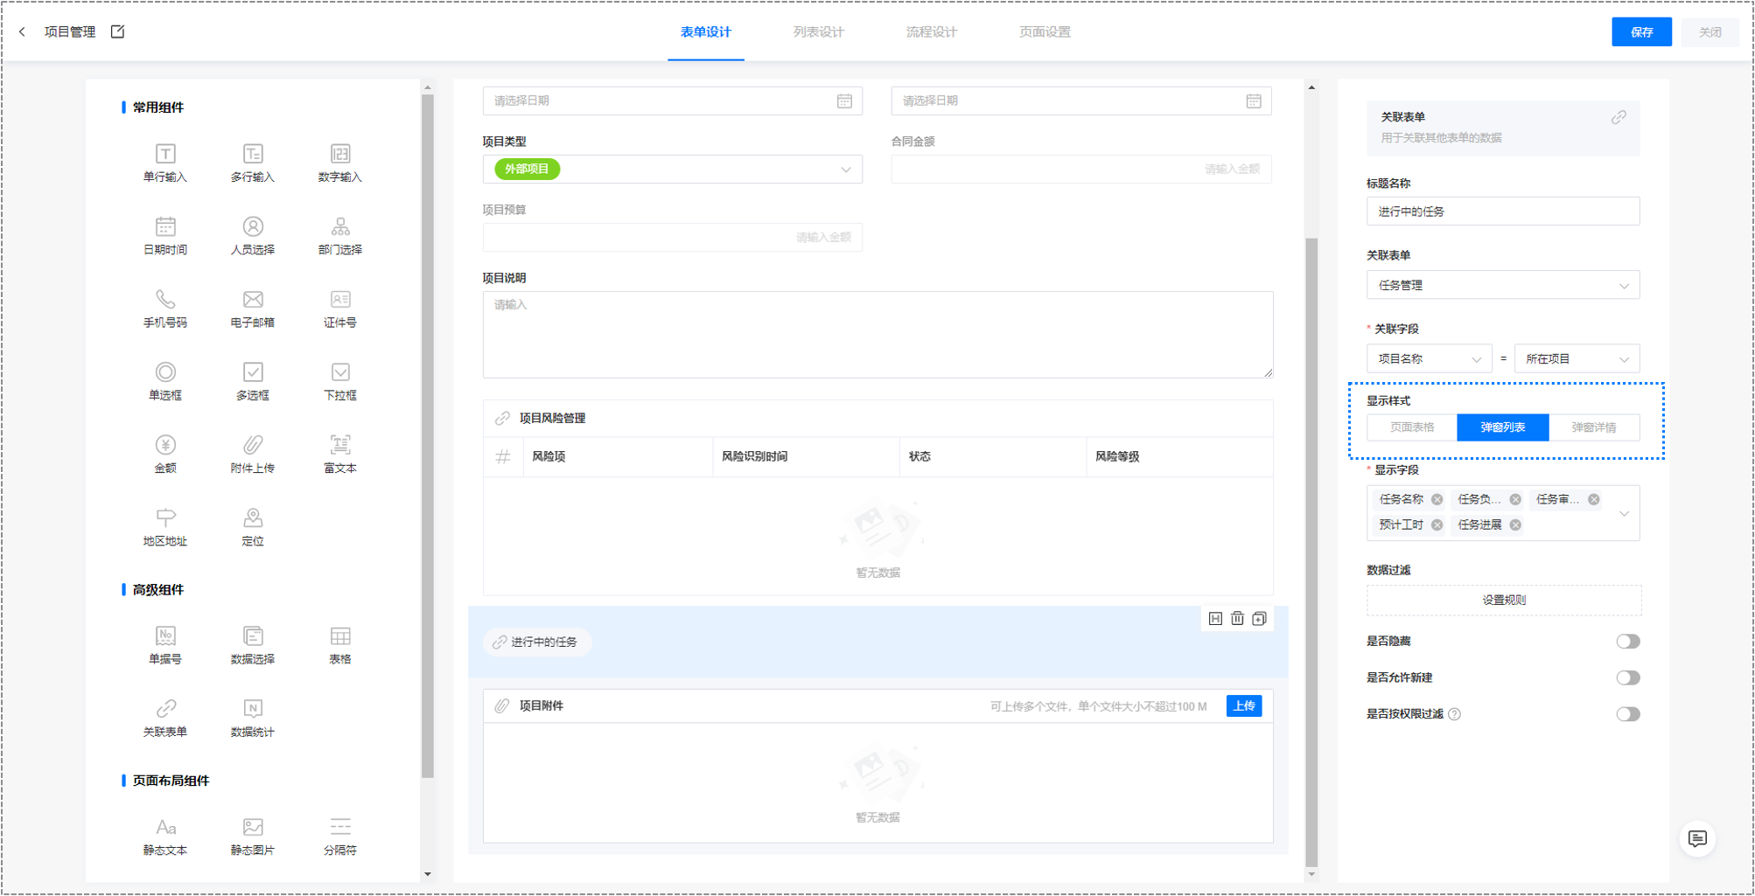Choose the 多选框 component

253,382
